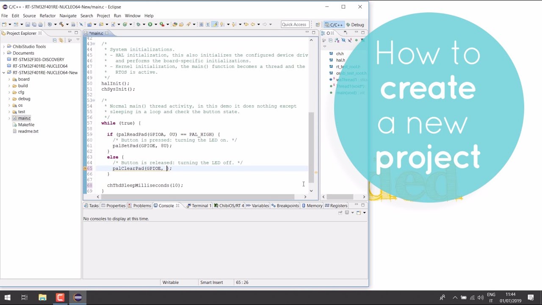542x305 pixels.
Task: Open the Window menu
Action: [133, 16]
